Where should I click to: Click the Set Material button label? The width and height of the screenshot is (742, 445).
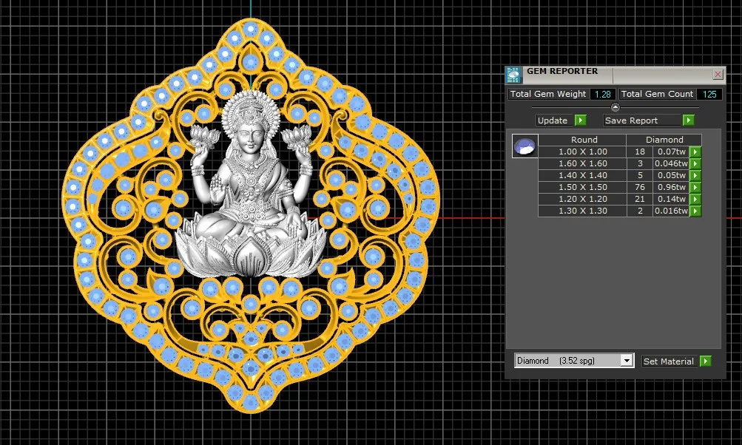click(668, 361)
